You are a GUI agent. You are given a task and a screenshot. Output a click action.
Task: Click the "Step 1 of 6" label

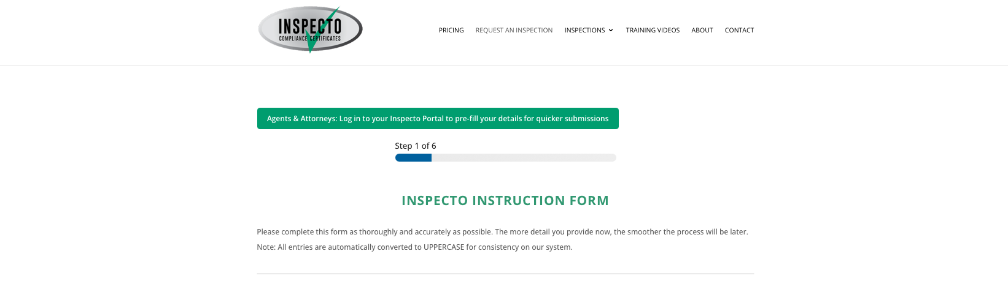(x=416, y=146)
